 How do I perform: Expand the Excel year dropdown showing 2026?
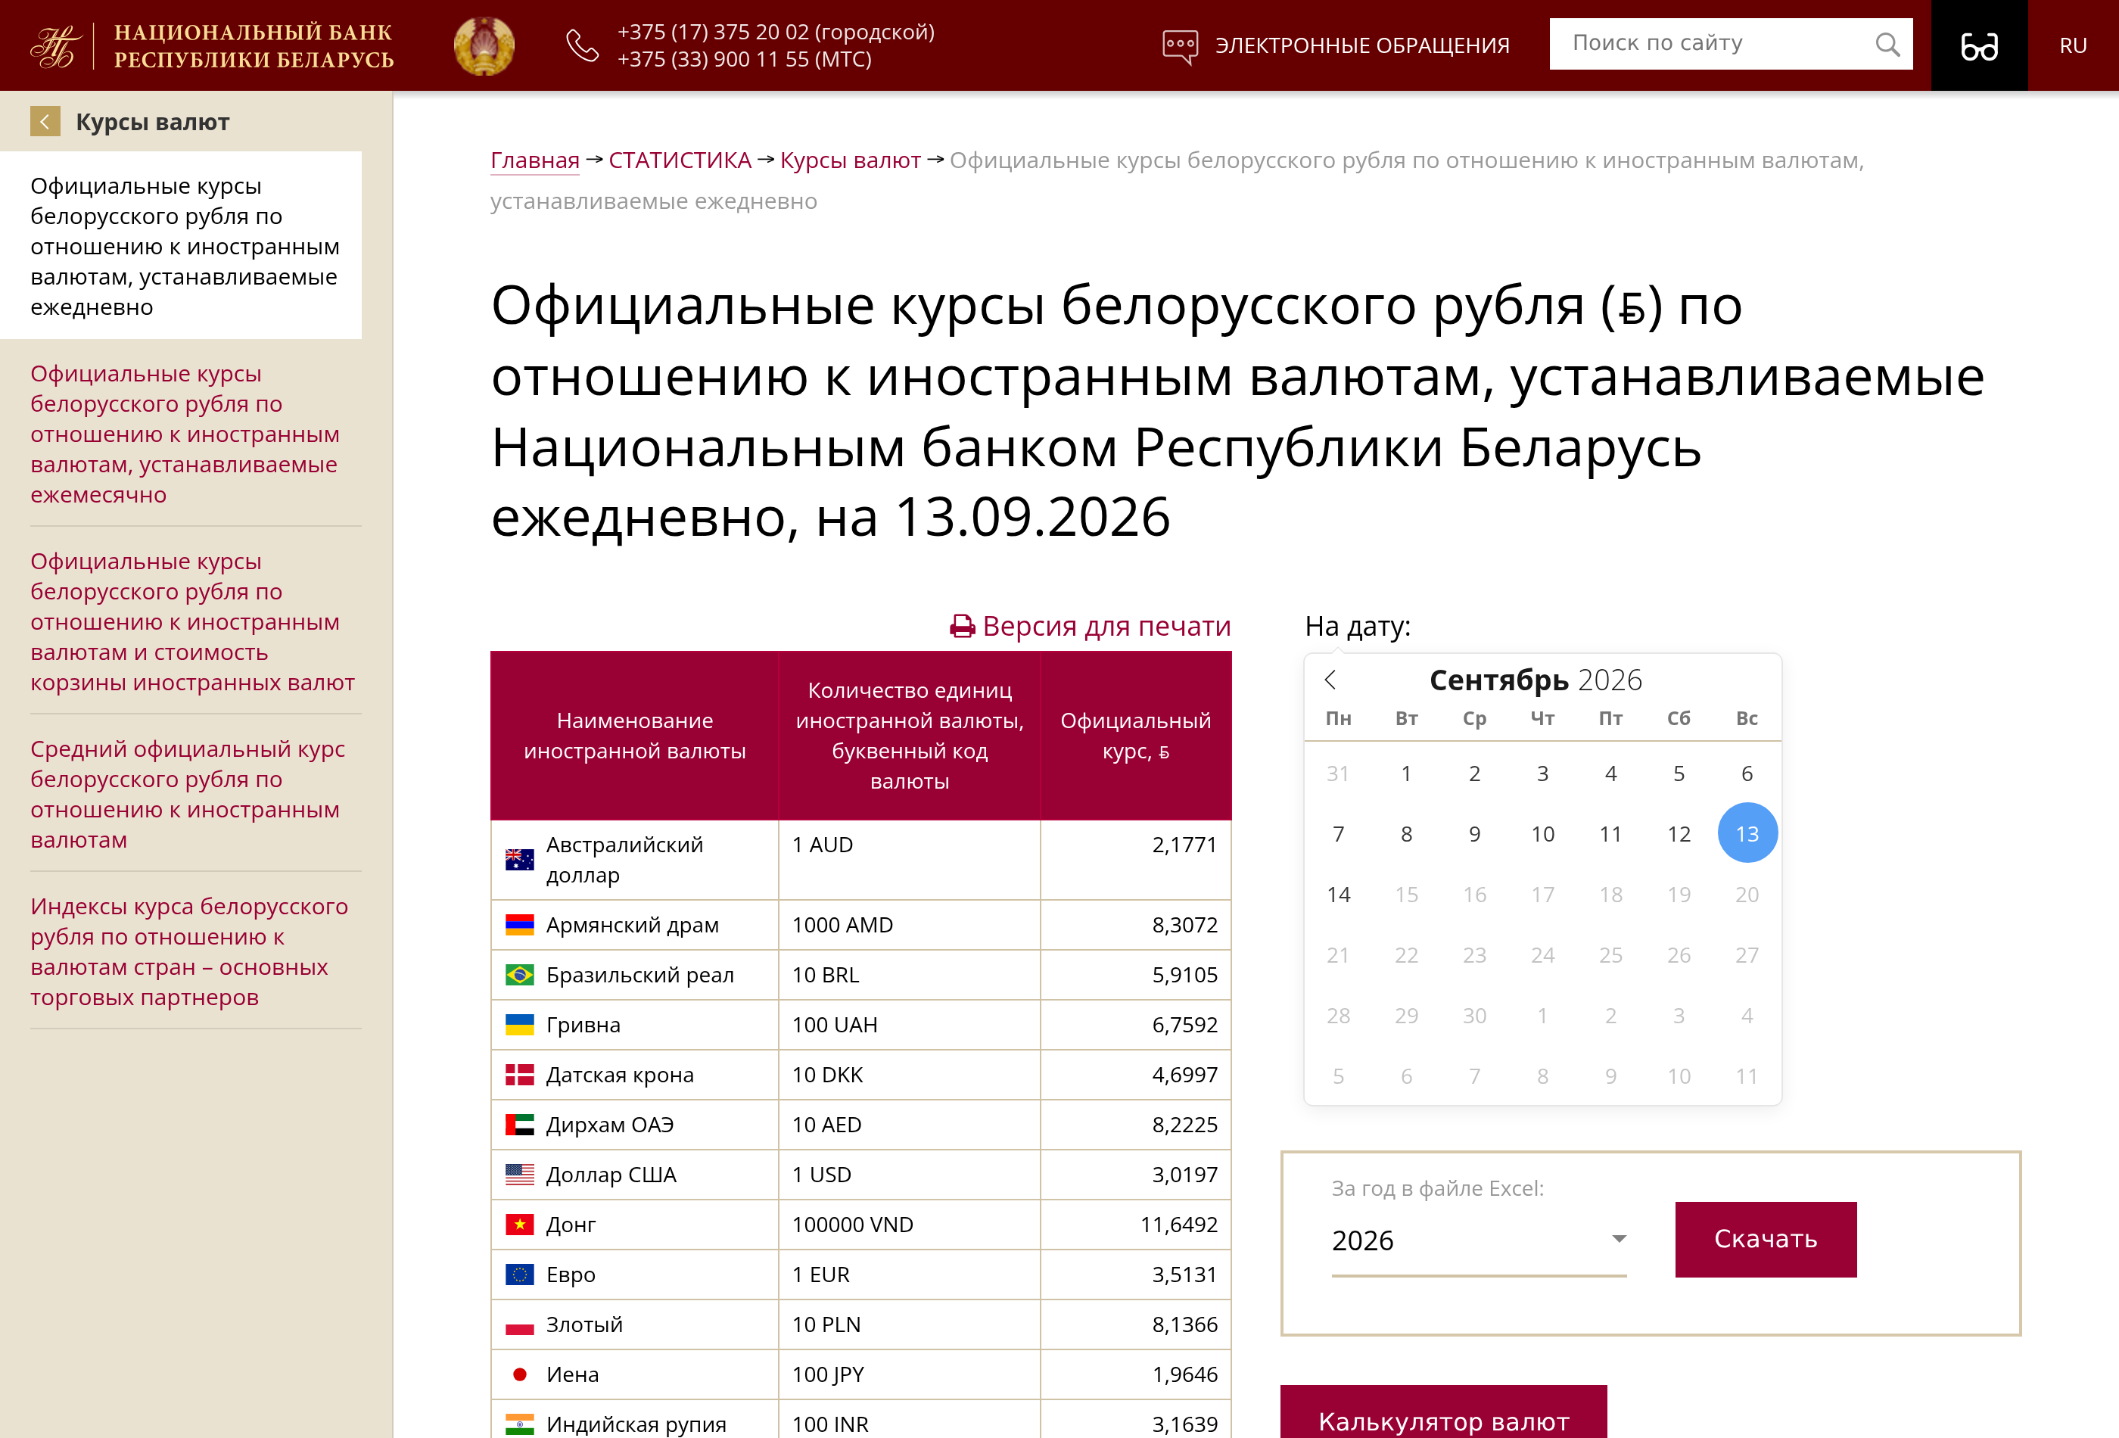(x=1478, y=1240)
